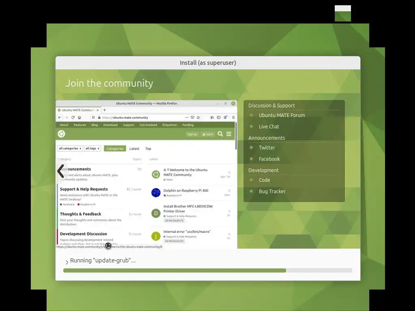The width and height of the screenshot is (415, 311).
Task: Click Get Involved in the site navigation
Action: [x=148, y=125]
